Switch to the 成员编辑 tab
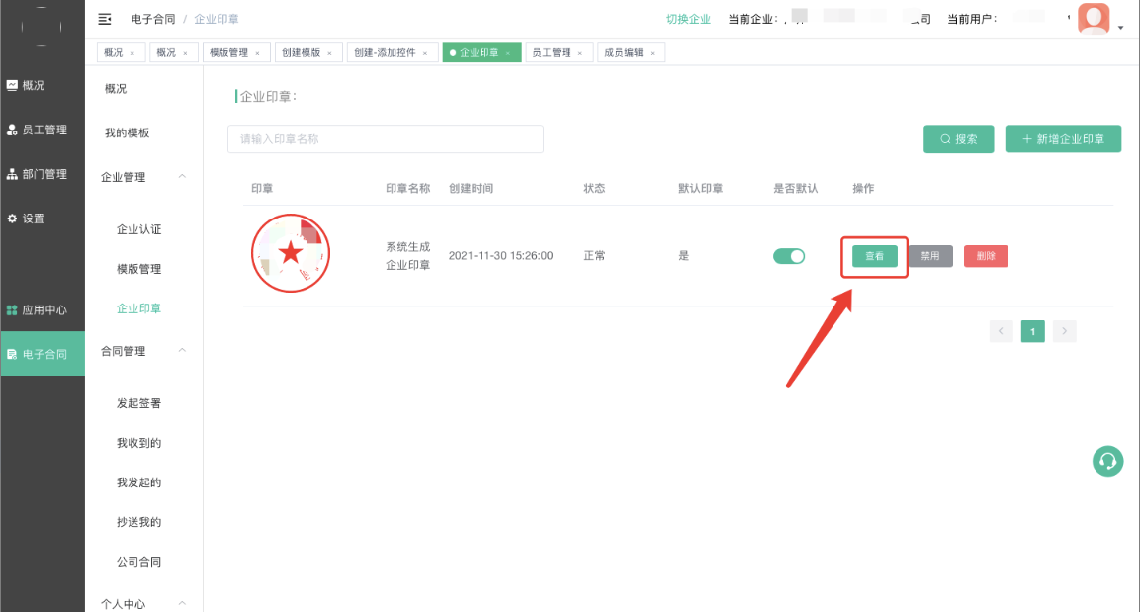This screenshot has height=612, width=1140. pyautogui.click(x=623, y=52)
